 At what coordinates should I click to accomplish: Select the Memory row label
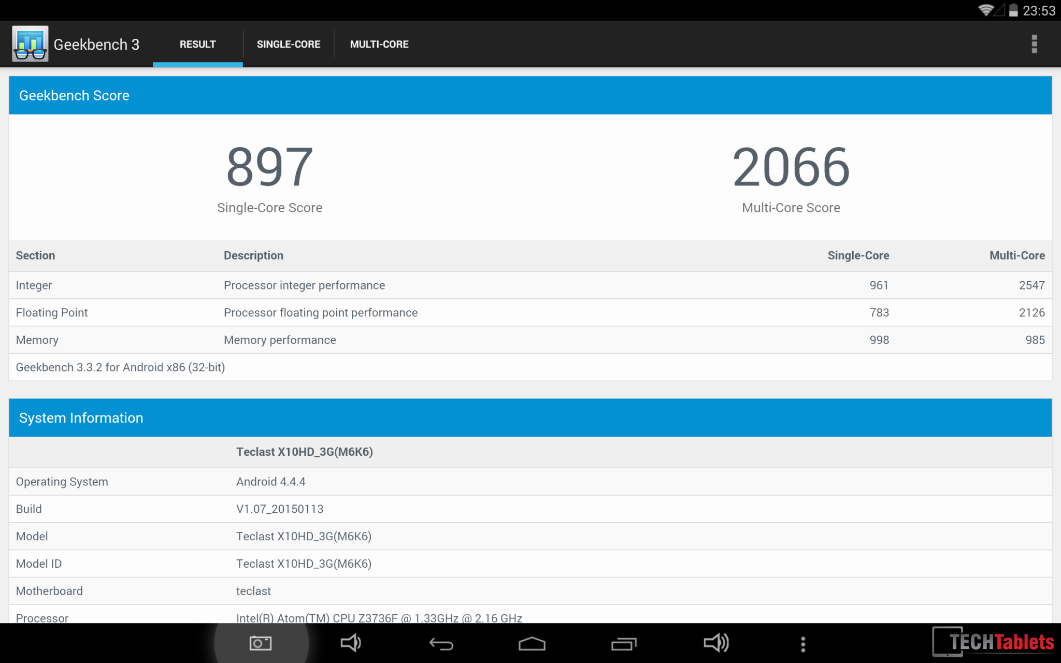click(x=37, y=340)
